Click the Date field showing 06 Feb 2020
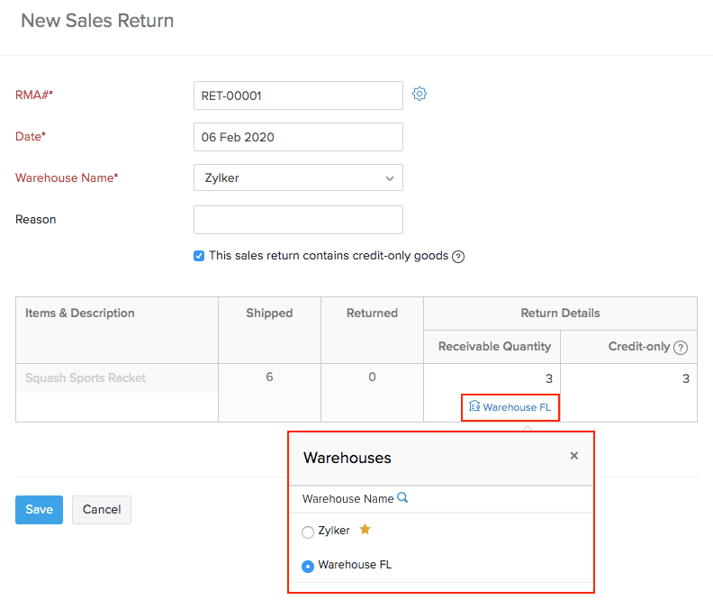713x609 pixels. 298,137
